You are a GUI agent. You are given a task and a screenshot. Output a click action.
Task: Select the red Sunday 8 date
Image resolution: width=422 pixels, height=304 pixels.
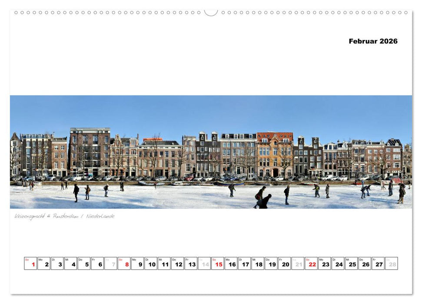pos(125,263)
